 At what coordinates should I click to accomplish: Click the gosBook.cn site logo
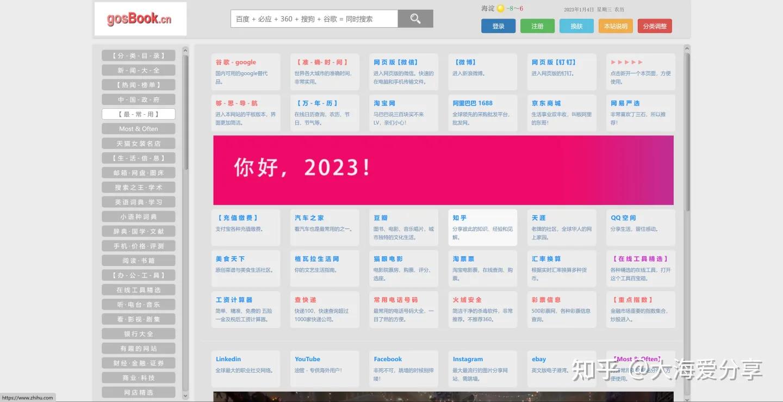[x=140, y=18]
